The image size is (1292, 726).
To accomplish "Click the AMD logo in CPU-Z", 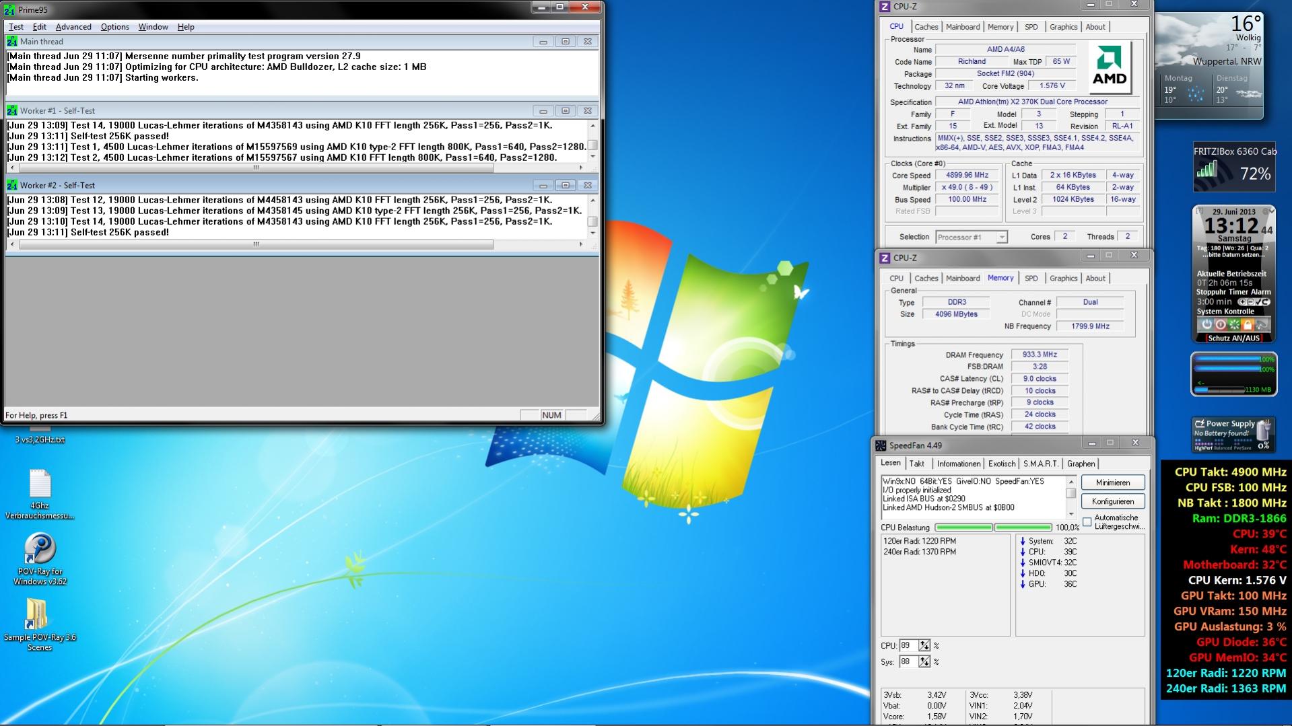I will [x=1109, y=67].
